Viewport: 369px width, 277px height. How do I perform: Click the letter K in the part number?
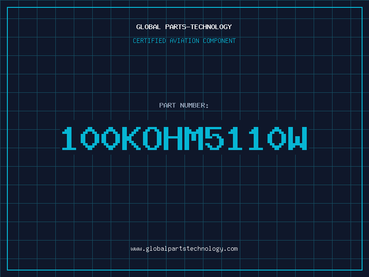131,138
